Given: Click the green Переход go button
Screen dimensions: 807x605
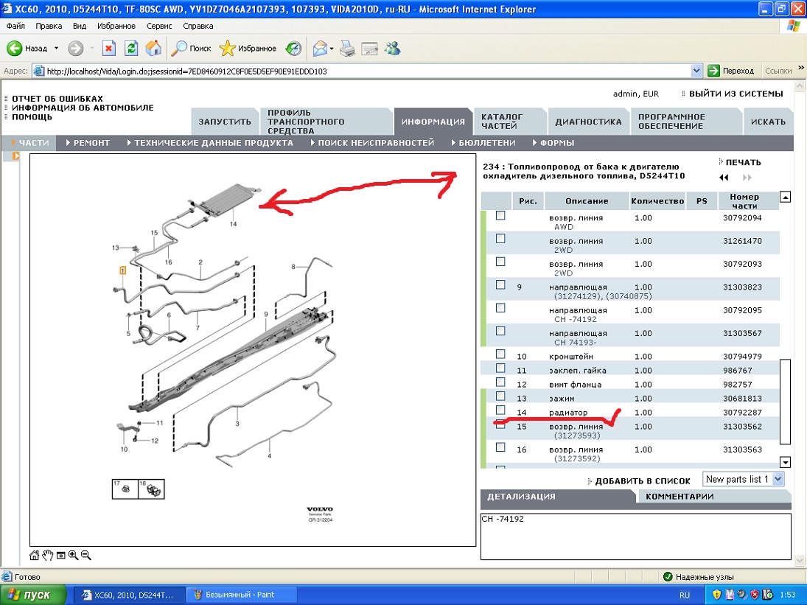Looking at the screenshot, I should click(731, 71).
